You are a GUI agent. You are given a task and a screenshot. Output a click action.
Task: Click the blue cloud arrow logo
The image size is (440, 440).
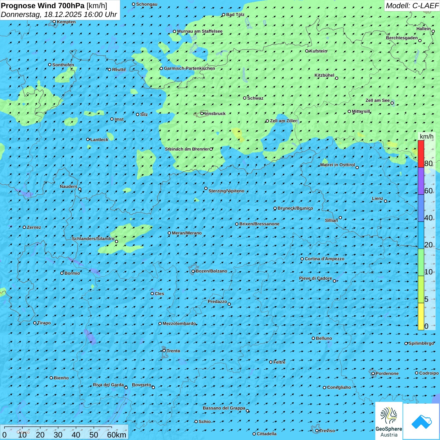coord(421,421)
